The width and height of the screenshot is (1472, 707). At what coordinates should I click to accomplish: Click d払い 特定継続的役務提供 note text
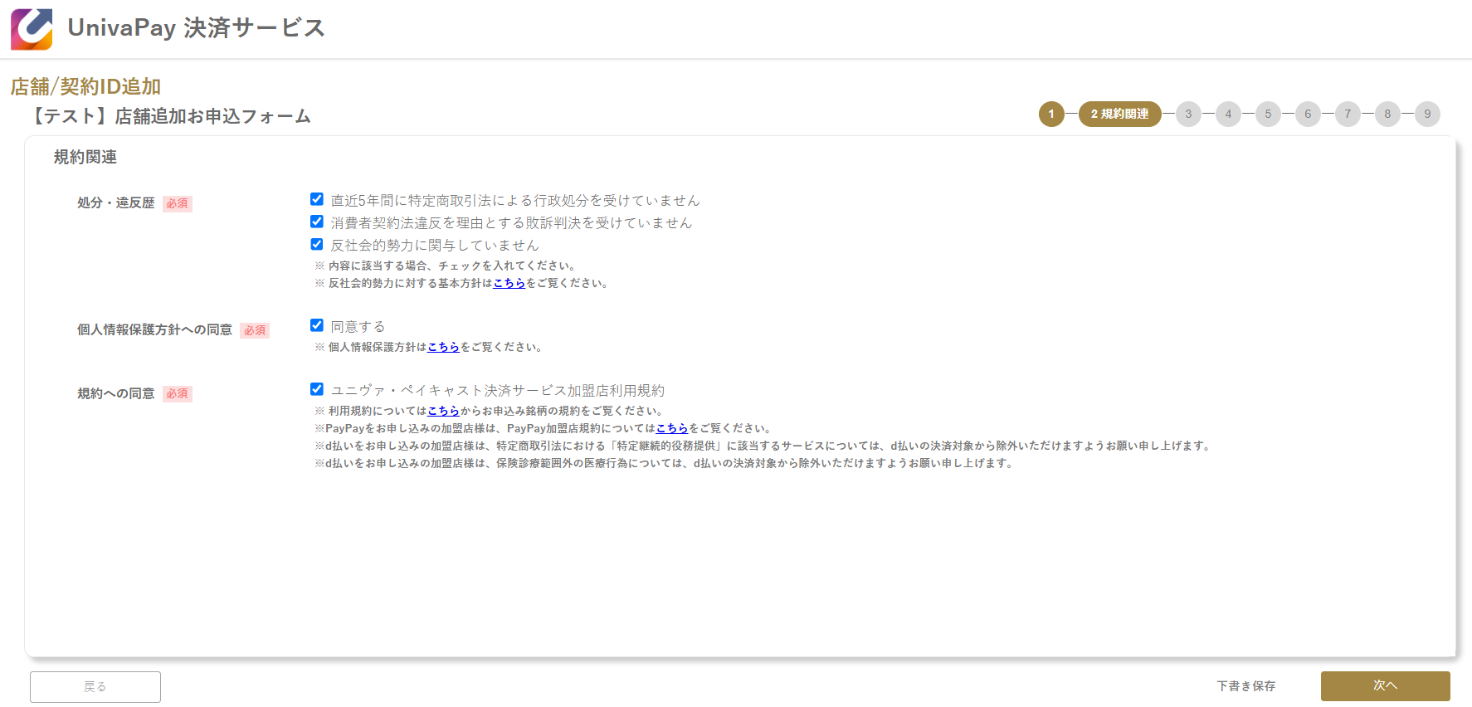coord(763,446)
